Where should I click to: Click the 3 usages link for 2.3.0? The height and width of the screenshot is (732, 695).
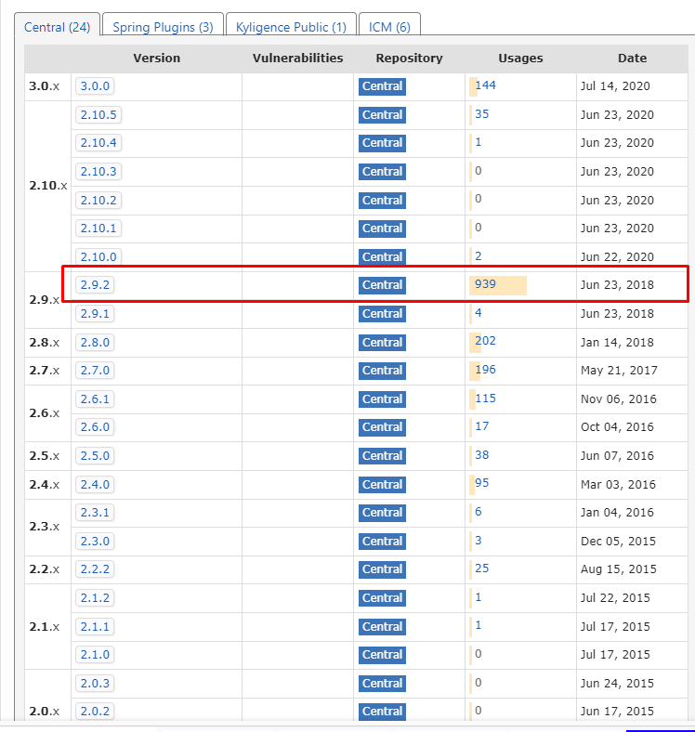(479, 540)
